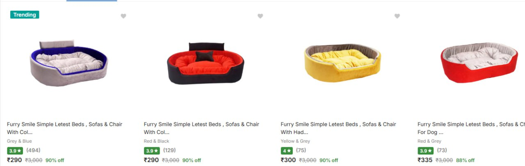Click 3.9 rating badge with 129 reviews
Viewport: 525px width, 166px height.
pos(152,151)
